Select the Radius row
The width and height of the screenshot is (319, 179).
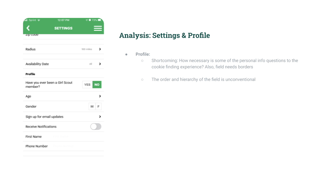click(x=63, y=49)
